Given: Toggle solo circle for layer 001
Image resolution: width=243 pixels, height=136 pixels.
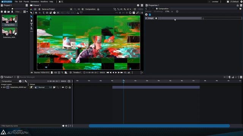Looking at the screenshot, I should pyautogui.click(x=66, y=87).
